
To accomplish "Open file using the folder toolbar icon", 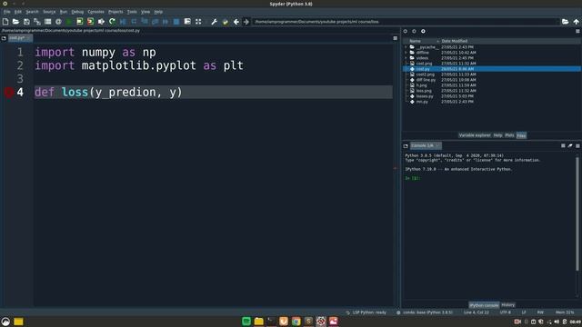I will [x=15, y=22].
